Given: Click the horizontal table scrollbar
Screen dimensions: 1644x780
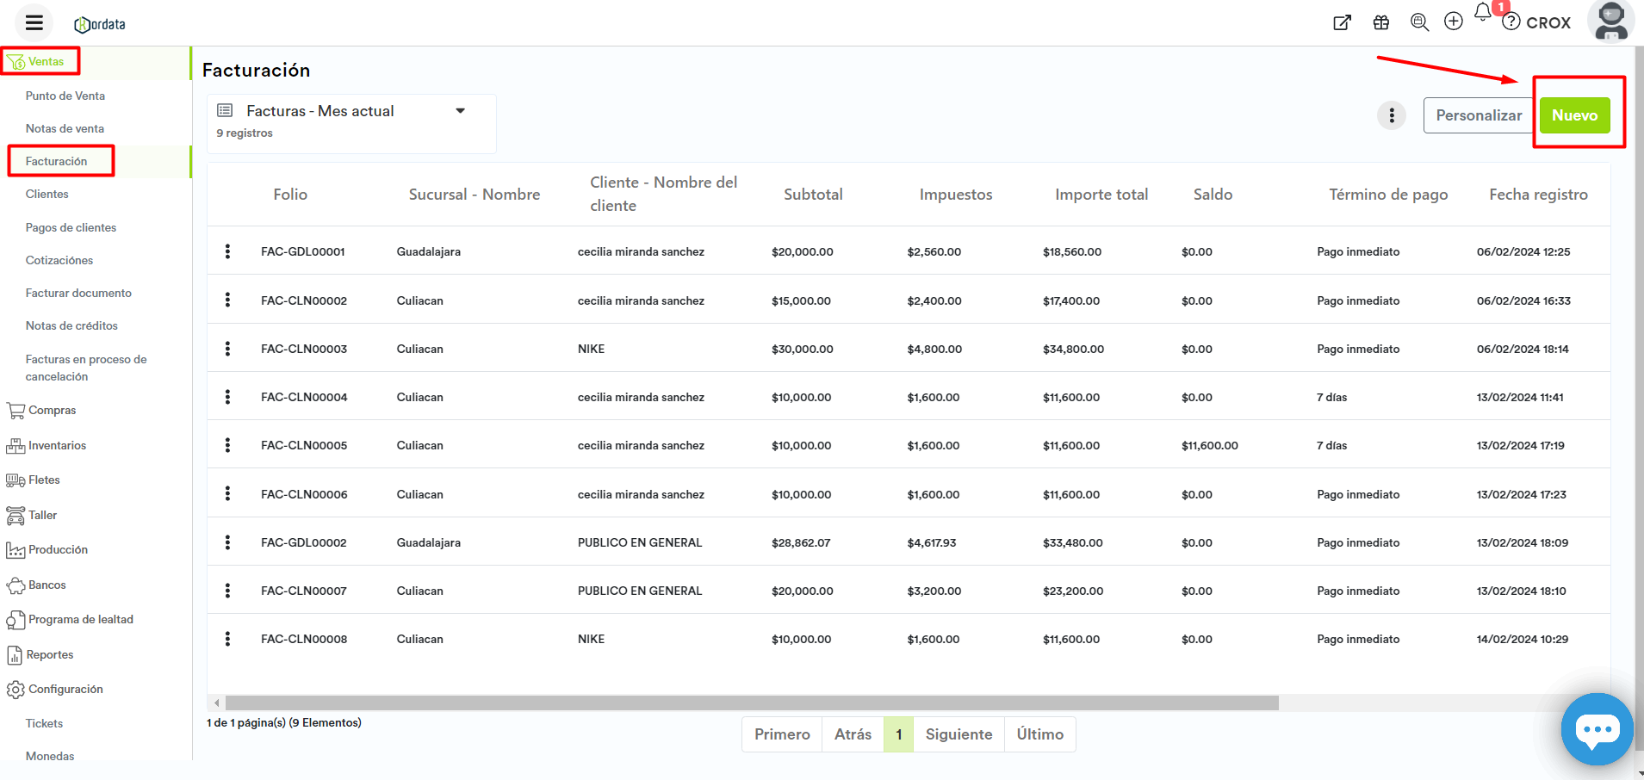Looking at the screenshot, I should (x=751, y=703).
